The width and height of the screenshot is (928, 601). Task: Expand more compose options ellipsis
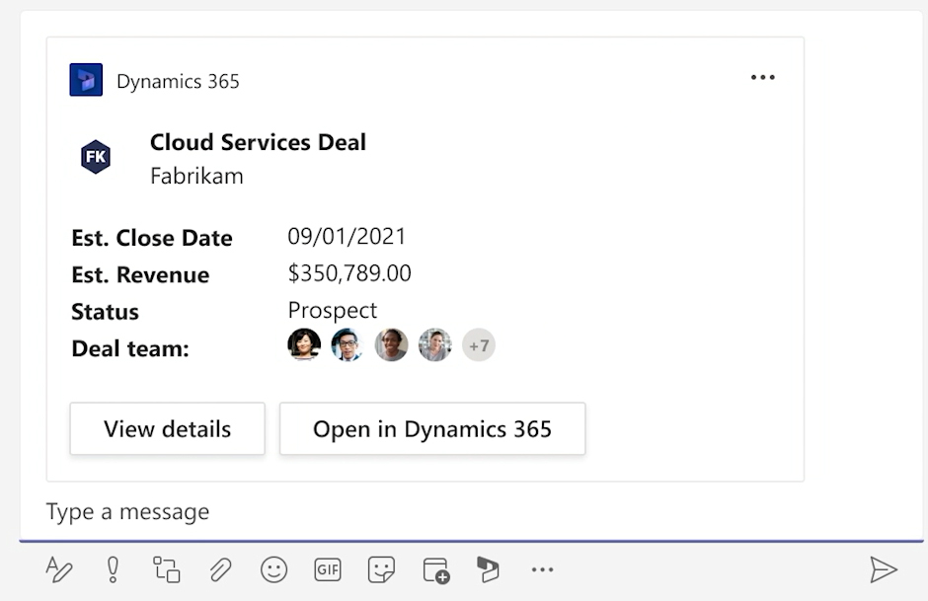pos(542,569)
